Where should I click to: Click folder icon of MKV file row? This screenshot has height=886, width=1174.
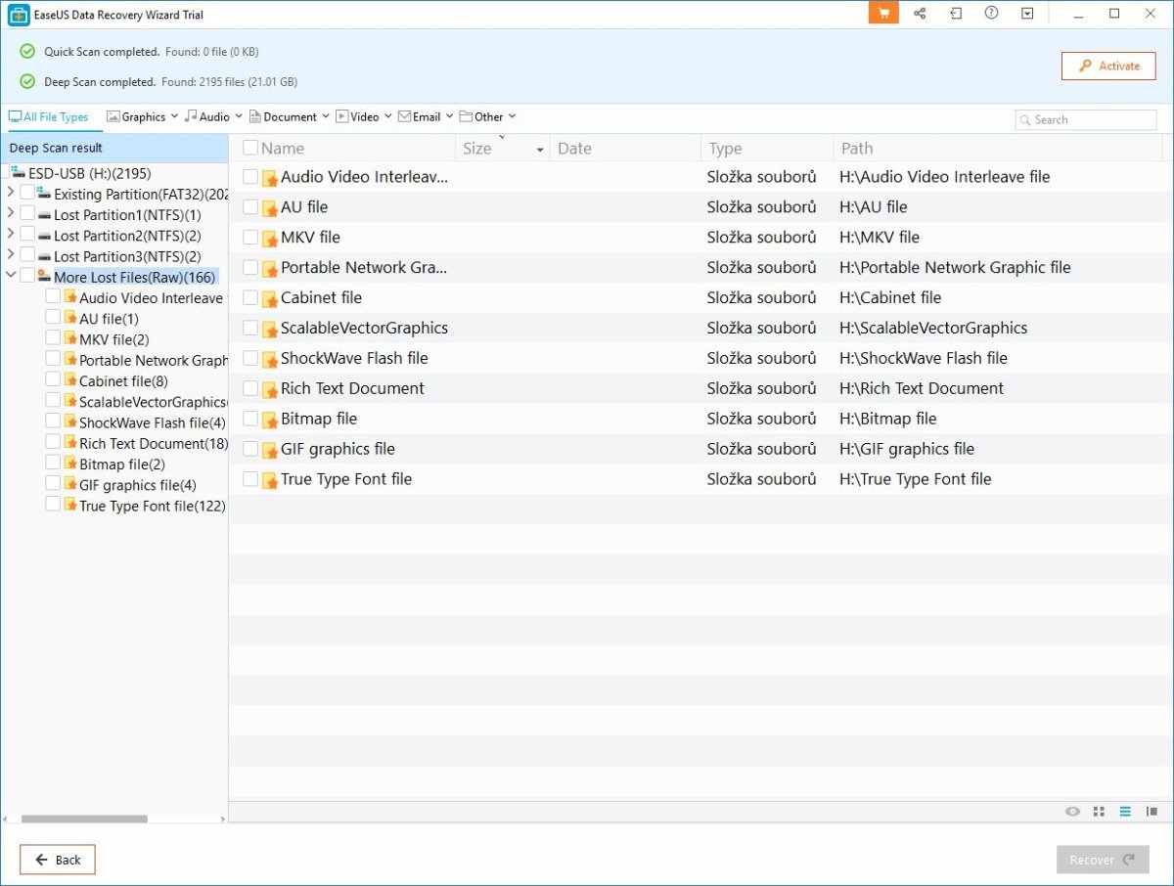coord(270,239)
